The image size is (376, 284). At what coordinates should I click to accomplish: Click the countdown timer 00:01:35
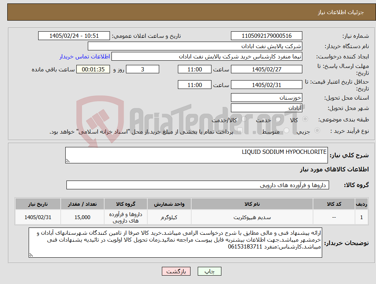click(x=93, y=69)
